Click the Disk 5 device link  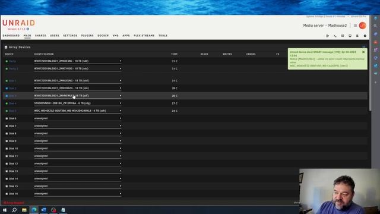coord(12,111)
